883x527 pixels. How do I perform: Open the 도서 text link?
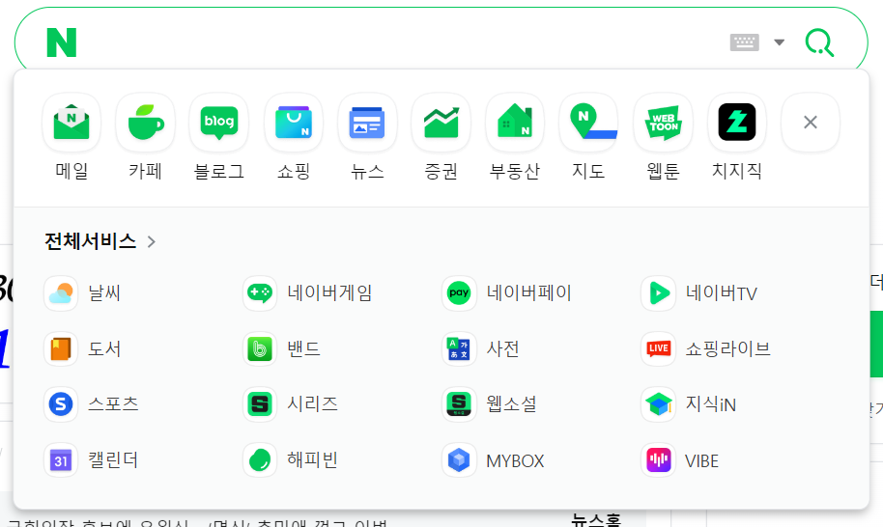click(x=104, y=348)
